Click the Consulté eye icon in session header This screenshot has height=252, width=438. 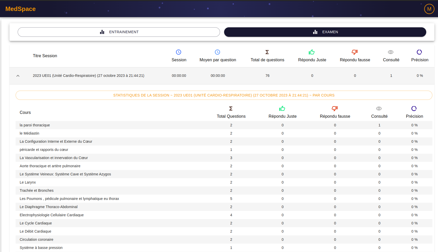click(x=391, y=52)
